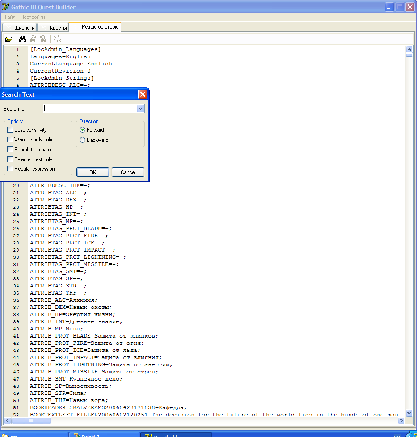This screenshot has height=437, width=417.
Task: Click the line [LocAdmin_Languages]
Action: [x=65, y=49]
